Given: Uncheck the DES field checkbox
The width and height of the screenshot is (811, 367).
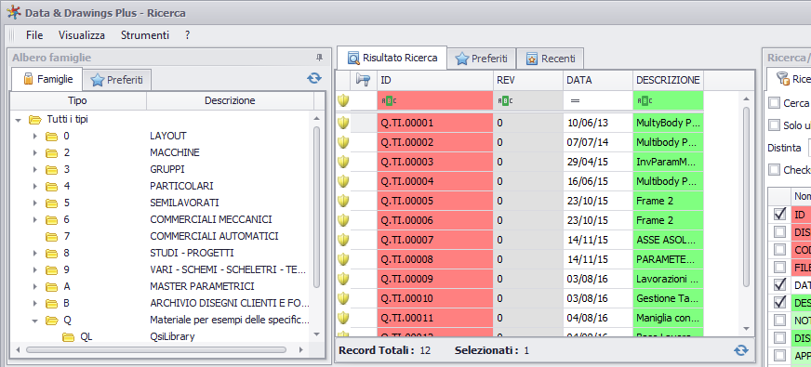Looking at the screenshot, I should click(779, 302).
